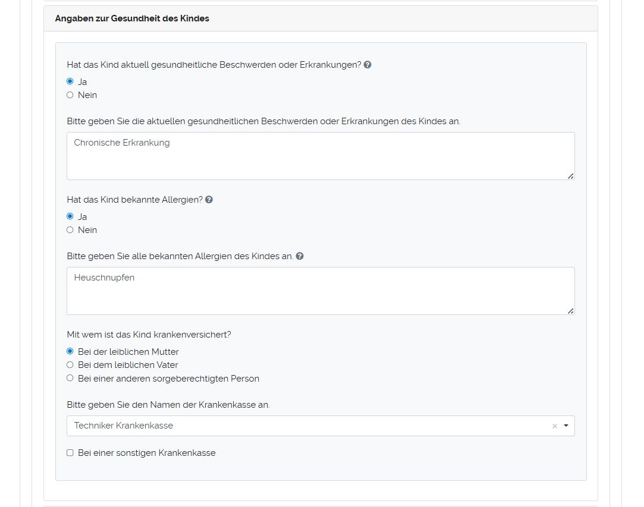Select 'Nein' for known allergies
The height and width of the screenshot is (507, 644).
pyautogui.click(x=70, y=230)
